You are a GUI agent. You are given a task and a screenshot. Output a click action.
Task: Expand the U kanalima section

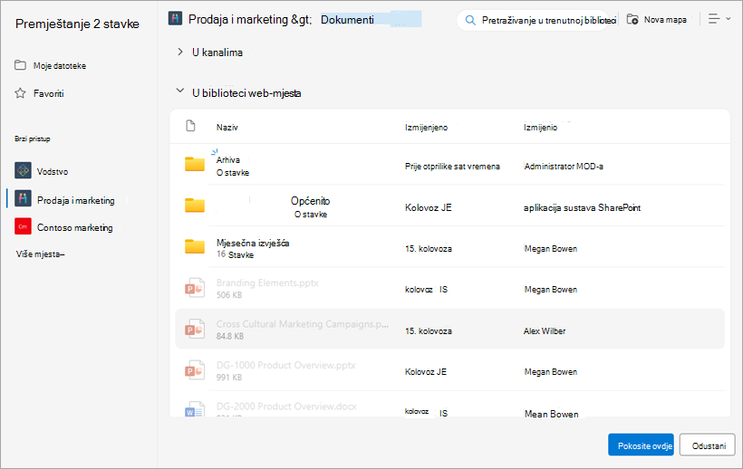[x=180, y=52]
